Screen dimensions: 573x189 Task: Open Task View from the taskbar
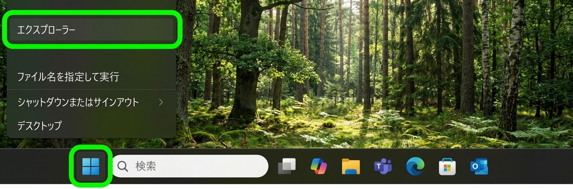(x=286, y=166)
